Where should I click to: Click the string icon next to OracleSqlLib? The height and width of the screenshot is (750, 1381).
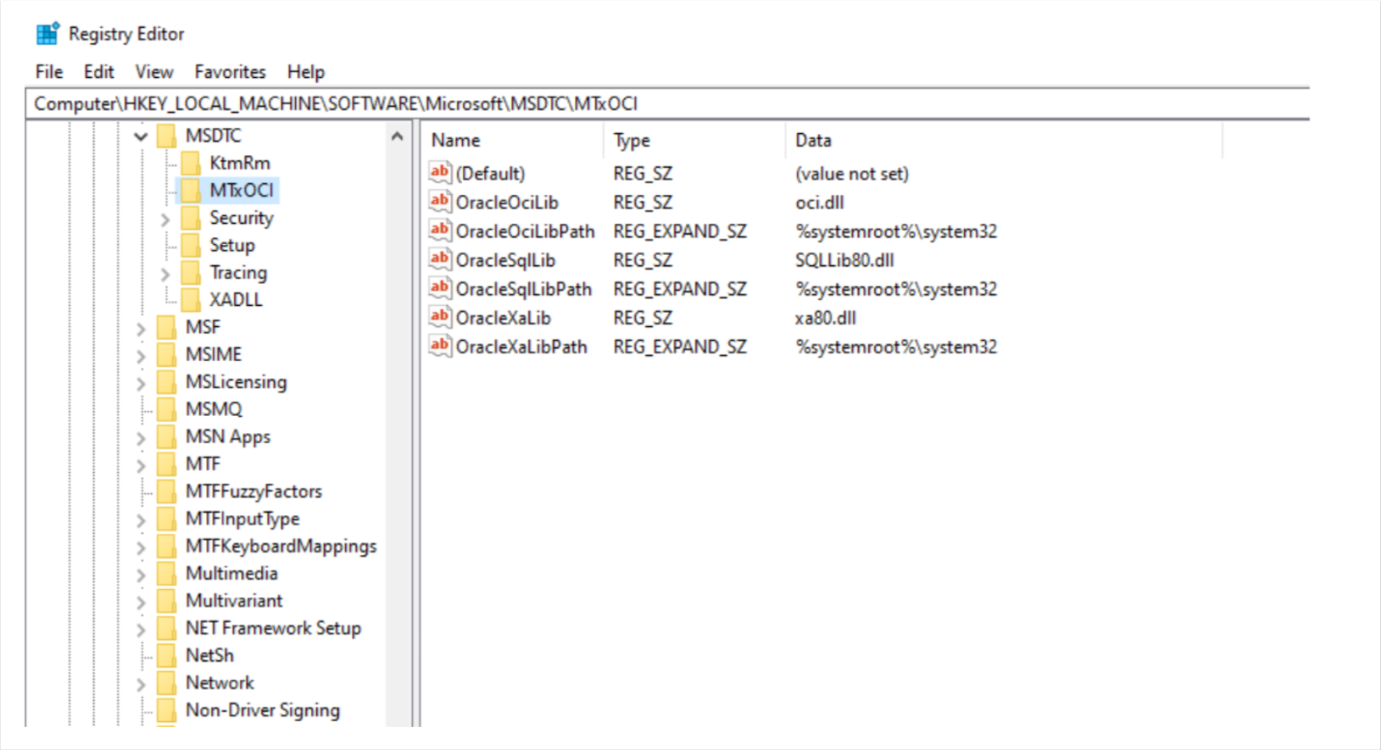439,259
